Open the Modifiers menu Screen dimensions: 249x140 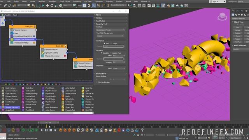coord(42,2)
